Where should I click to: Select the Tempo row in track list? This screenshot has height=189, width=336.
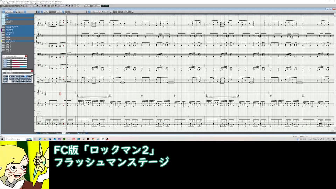[x=19, y=16]
